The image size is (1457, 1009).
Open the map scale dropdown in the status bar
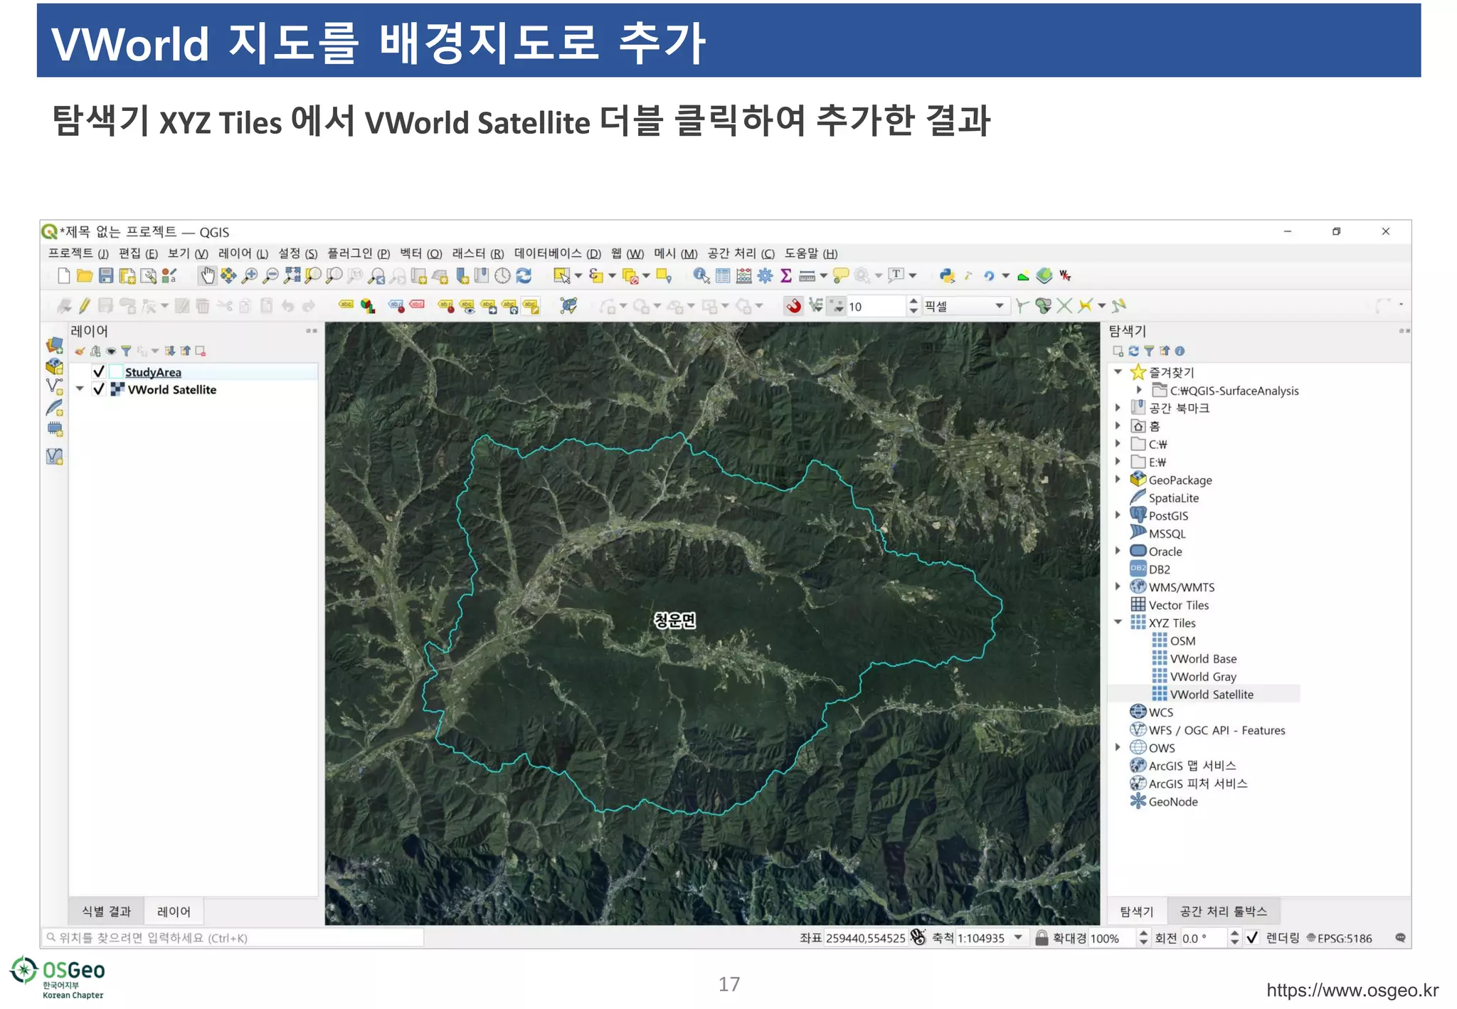(x=1018, y=938)
